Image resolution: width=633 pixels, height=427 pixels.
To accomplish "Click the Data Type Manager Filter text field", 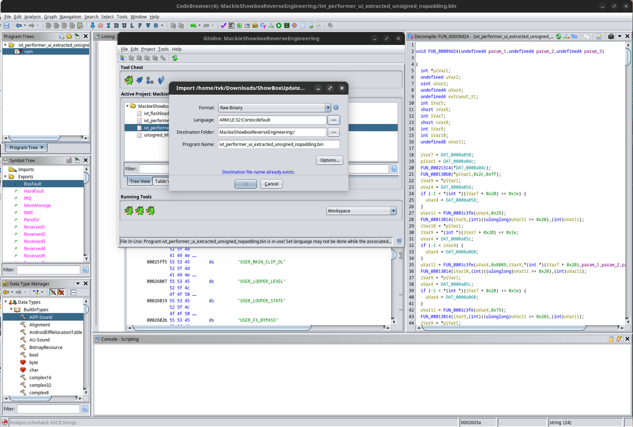I will 48,409.
